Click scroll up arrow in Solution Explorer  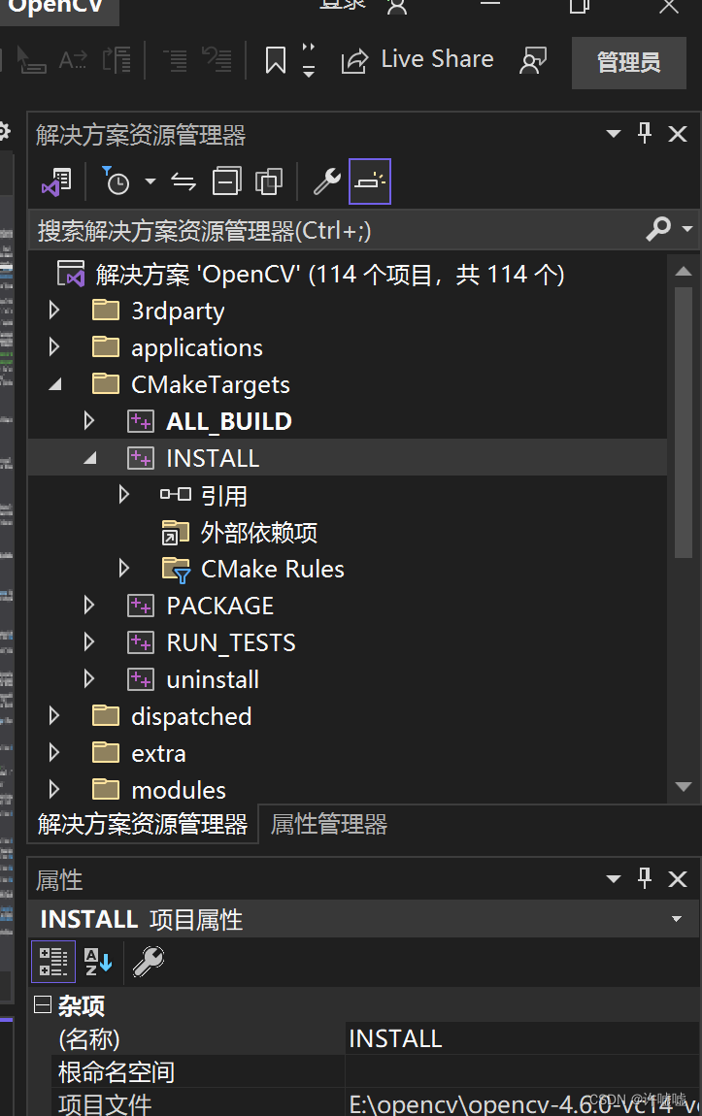684,271
